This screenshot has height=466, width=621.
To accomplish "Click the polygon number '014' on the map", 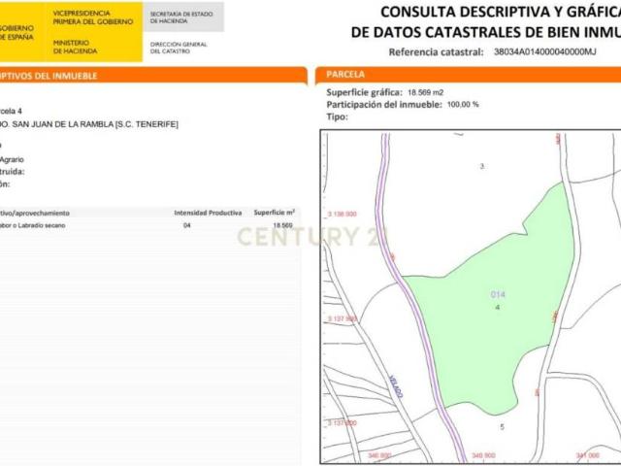I will [498, 294].
